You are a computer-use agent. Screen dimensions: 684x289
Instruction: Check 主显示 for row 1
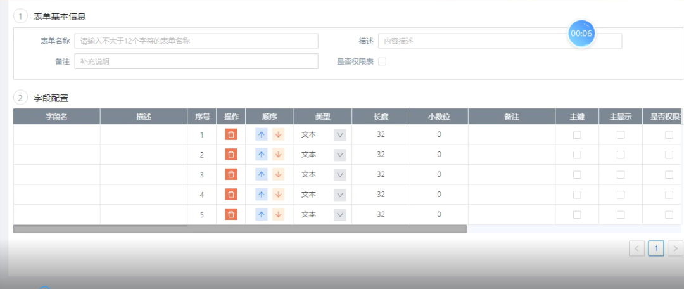pos(620,135)
